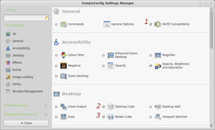Expand the Advanced Search section arrow
The height and width of the screenshot is (130, 215).
pyautogui.click(x=46, y=114)
